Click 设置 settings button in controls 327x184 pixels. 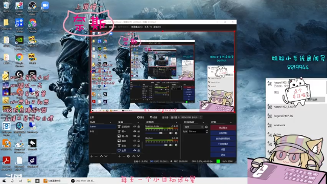pyautogui.click(x=223, y=149)
